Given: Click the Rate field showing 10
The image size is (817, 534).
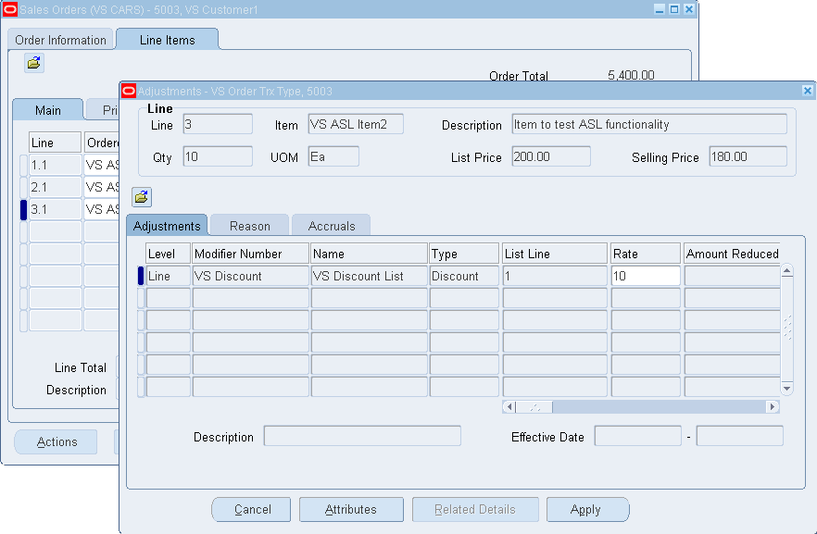Looking at the screenshot, I should point(644,275).
